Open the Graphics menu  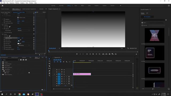point(22,3)
